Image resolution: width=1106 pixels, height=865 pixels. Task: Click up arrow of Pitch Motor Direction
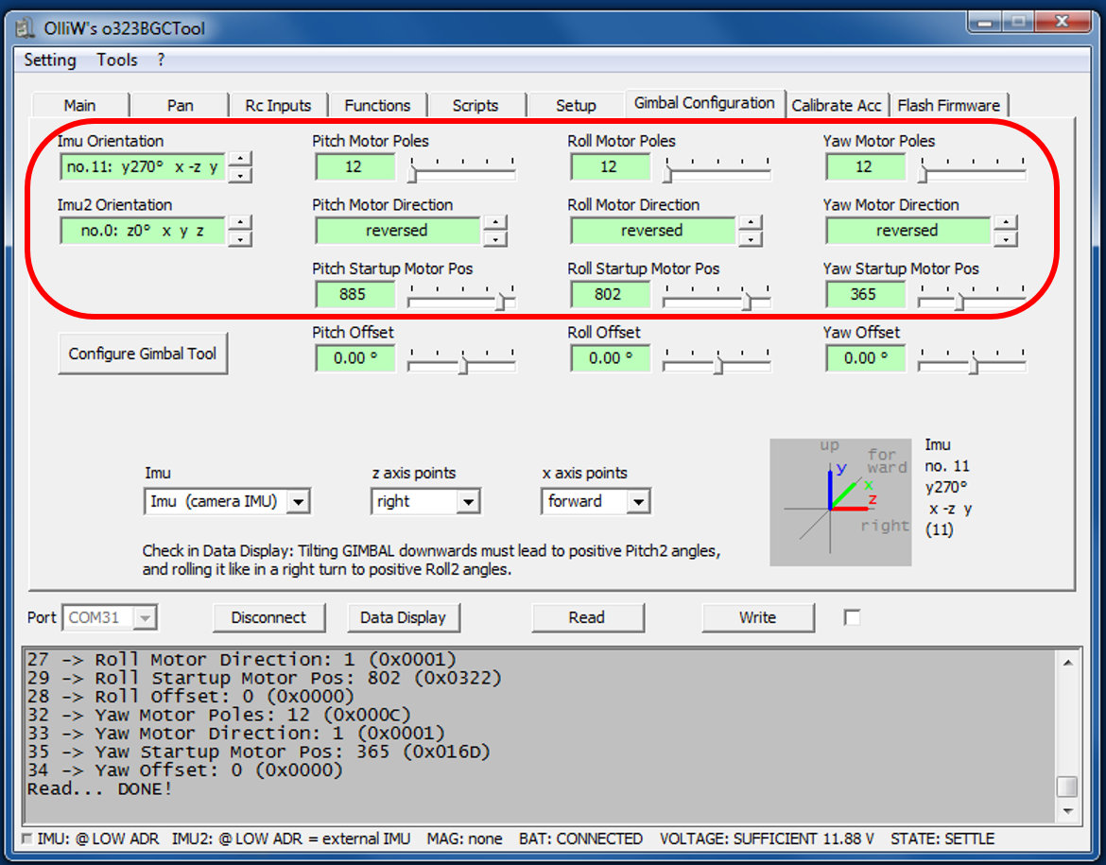tap(496, 223)
